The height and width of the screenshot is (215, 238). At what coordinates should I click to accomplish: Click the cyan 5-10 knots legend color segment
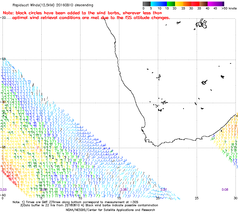pos(155,4)
